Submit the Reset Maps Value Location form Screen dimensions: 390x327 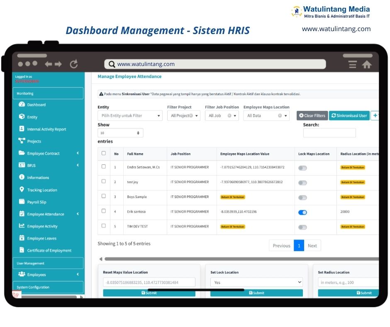(149, 293)
